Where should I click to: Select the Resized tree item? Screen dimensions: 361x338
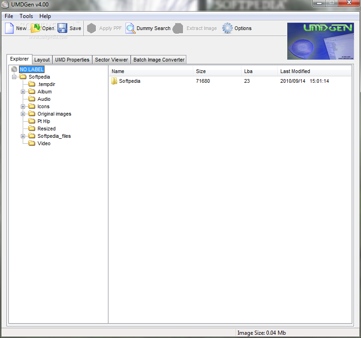point(46,129)
